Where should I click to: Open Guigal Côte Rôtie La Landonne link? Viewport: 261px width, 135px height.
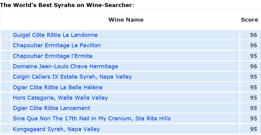(55, 35)
